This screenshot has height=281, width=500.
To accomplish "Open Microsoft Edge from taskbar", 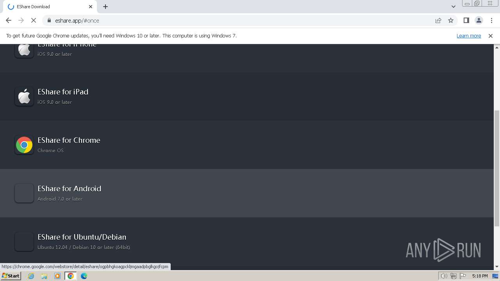I will click(84, 276).
